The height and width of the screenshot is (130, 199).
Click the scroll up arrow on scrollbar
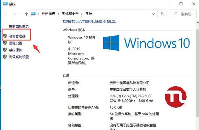coord(197,23)
